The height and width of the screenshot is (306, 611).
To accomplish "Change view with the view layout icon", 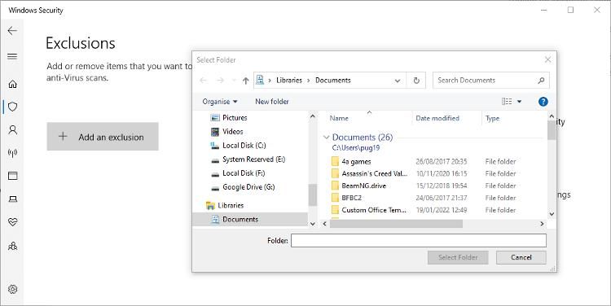I will 507,102.
